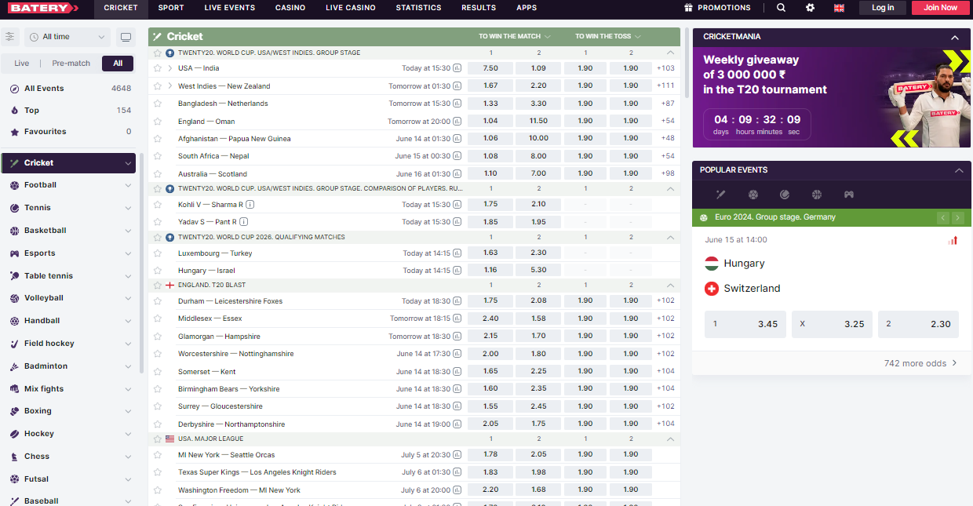Viewport: 973px width, 506px height.
Task: Click the Log in button
Action: pos(883,8)
